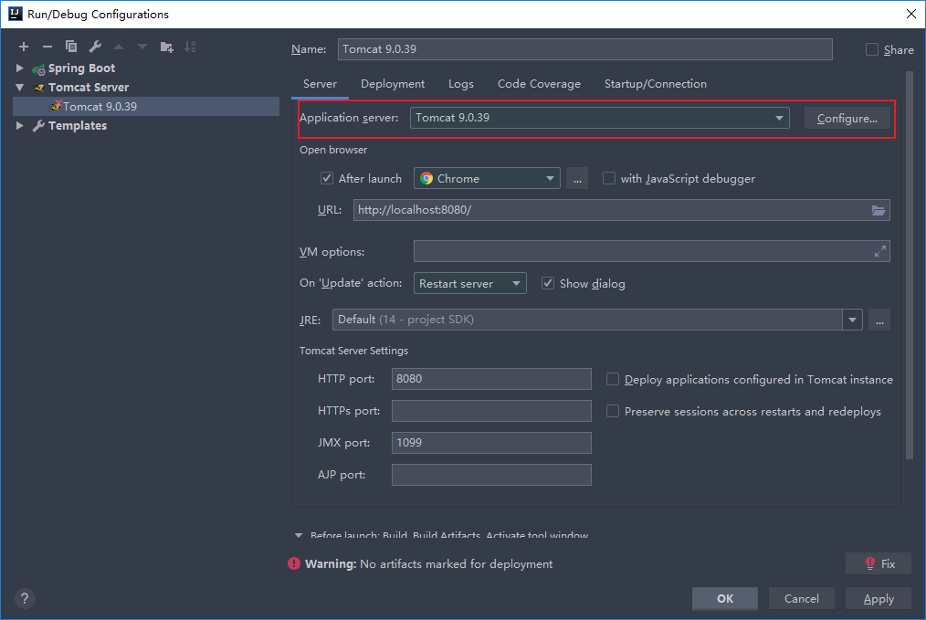The image size is (926, 620).
Task: Open the JRE dropdown arrow
Action: (x=852, y=320)
